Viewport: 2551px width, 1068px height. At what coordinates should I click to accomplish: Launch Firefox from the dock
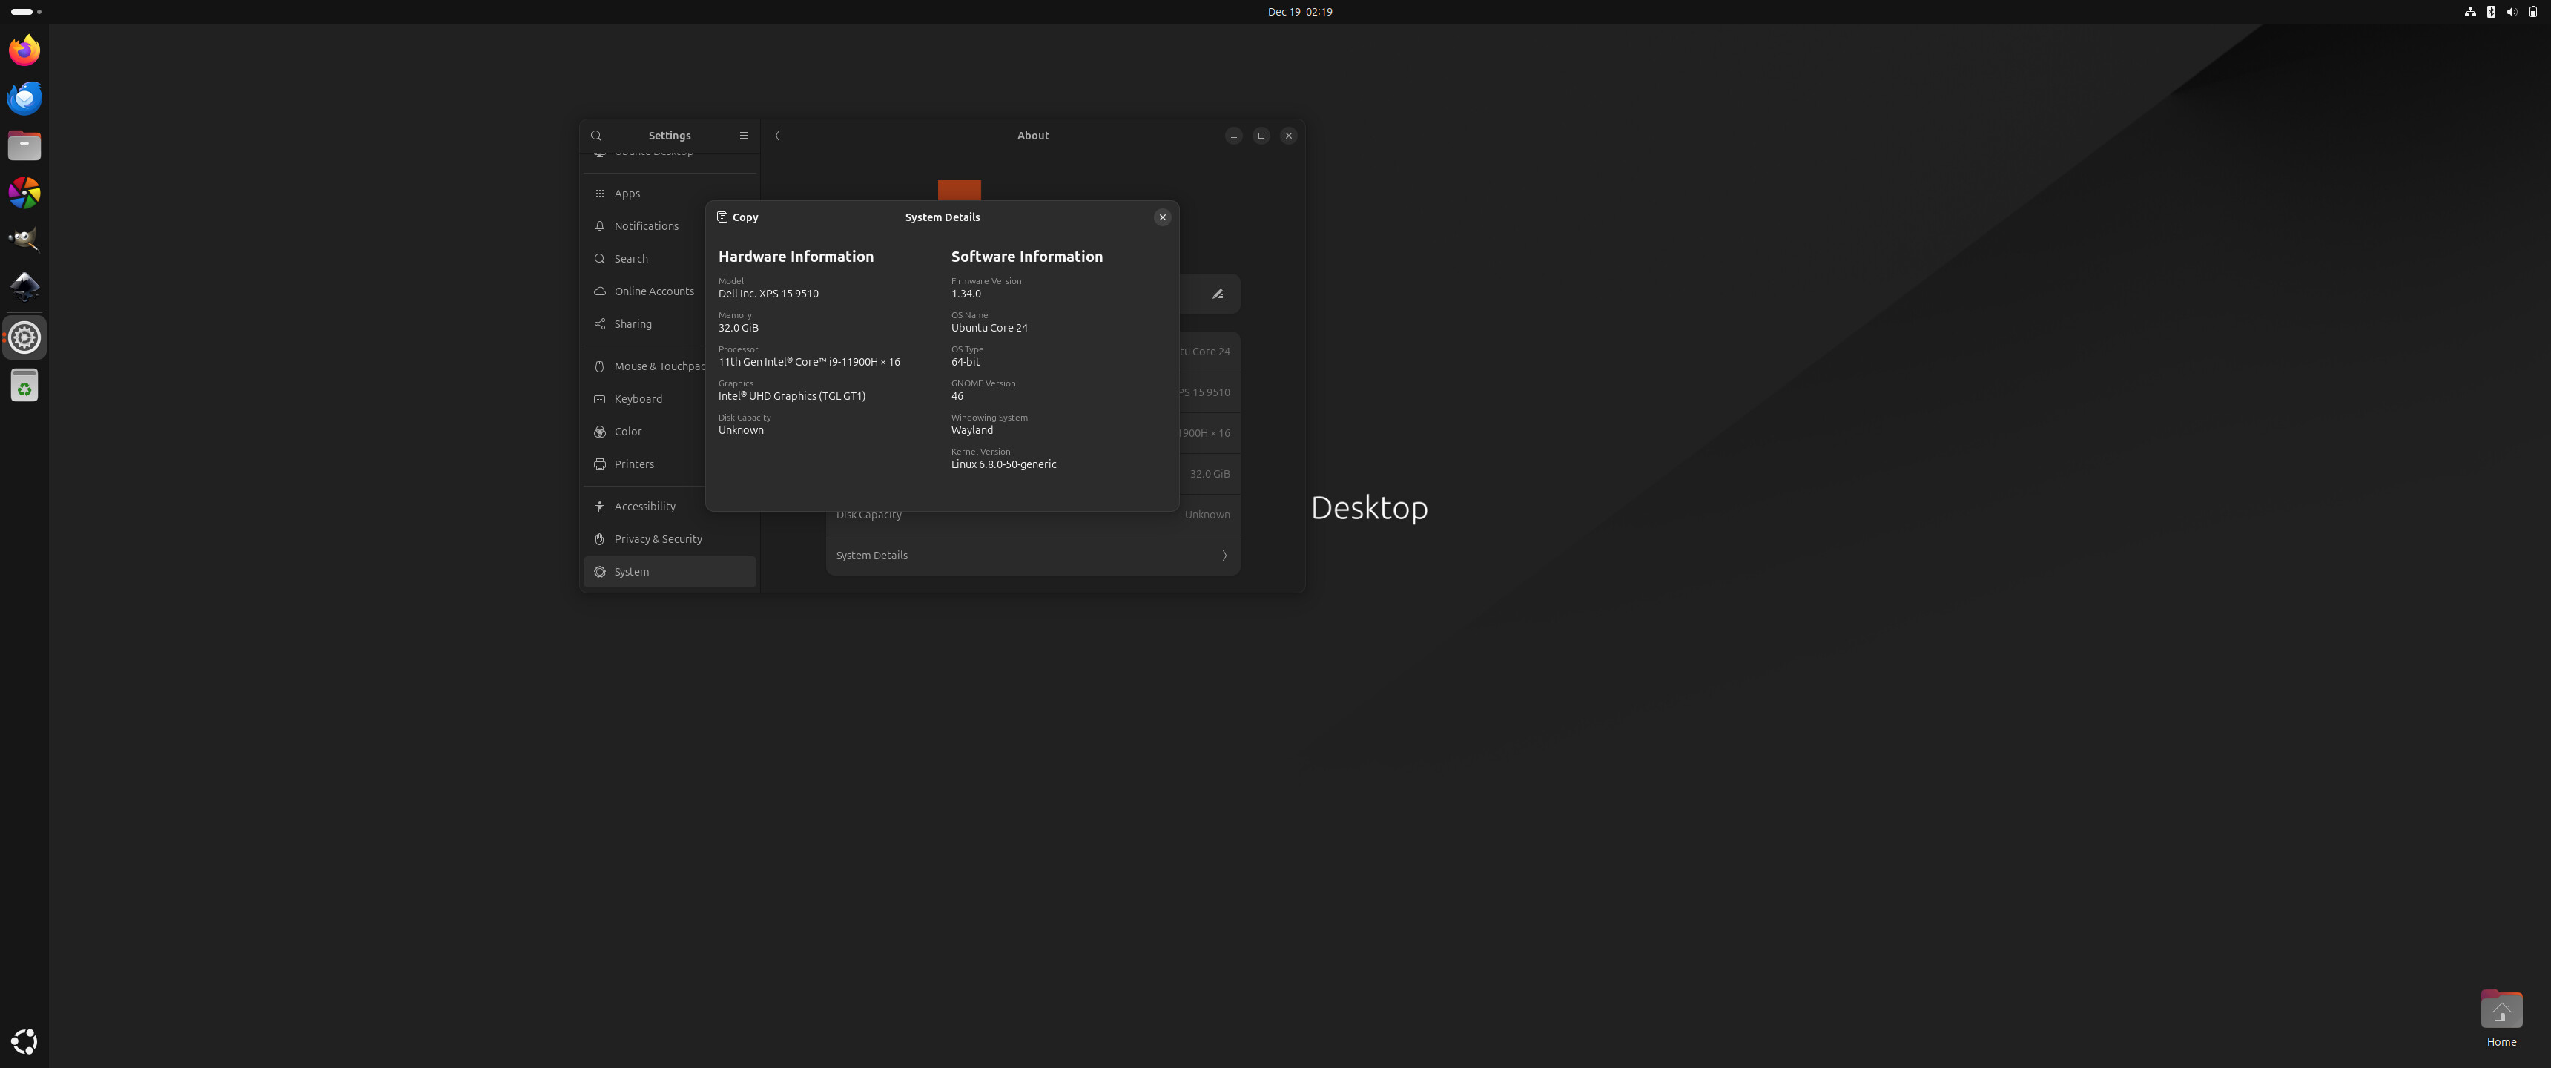point(24,50)
